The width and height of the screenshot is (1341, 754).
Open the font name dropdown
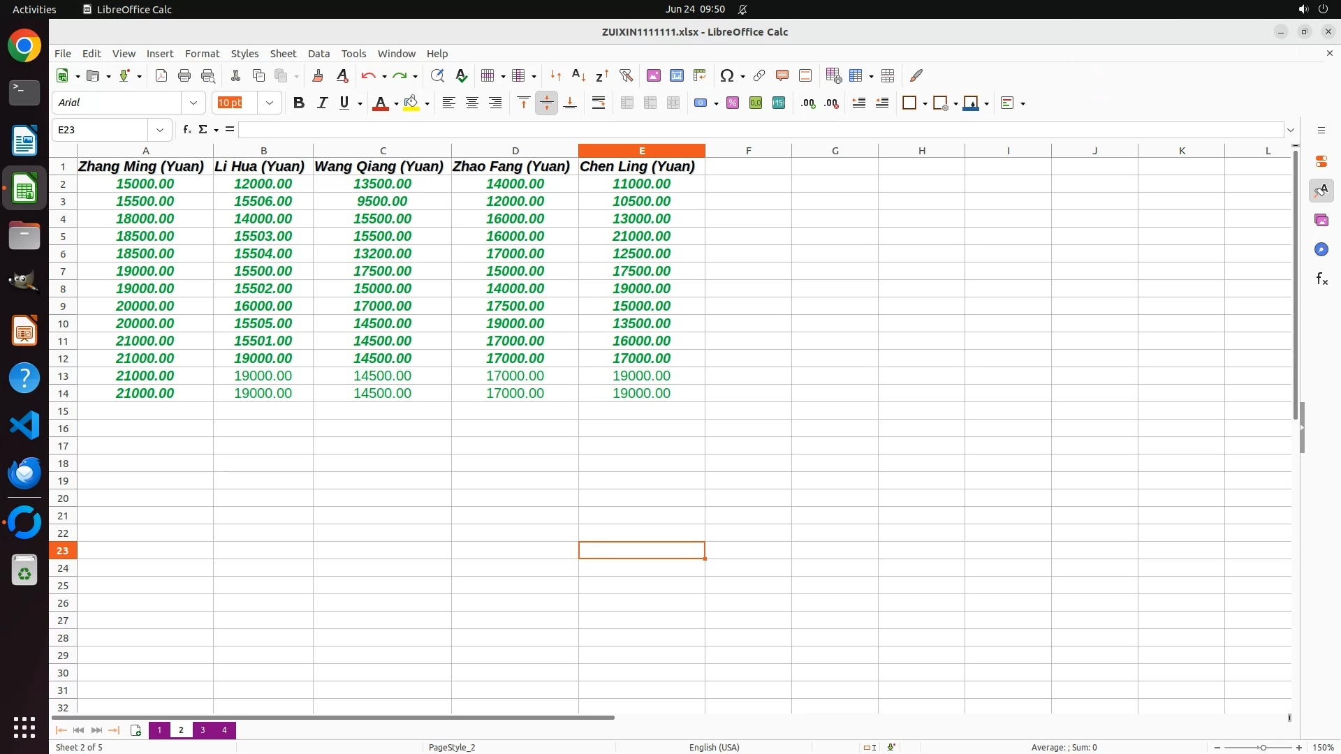193,103
